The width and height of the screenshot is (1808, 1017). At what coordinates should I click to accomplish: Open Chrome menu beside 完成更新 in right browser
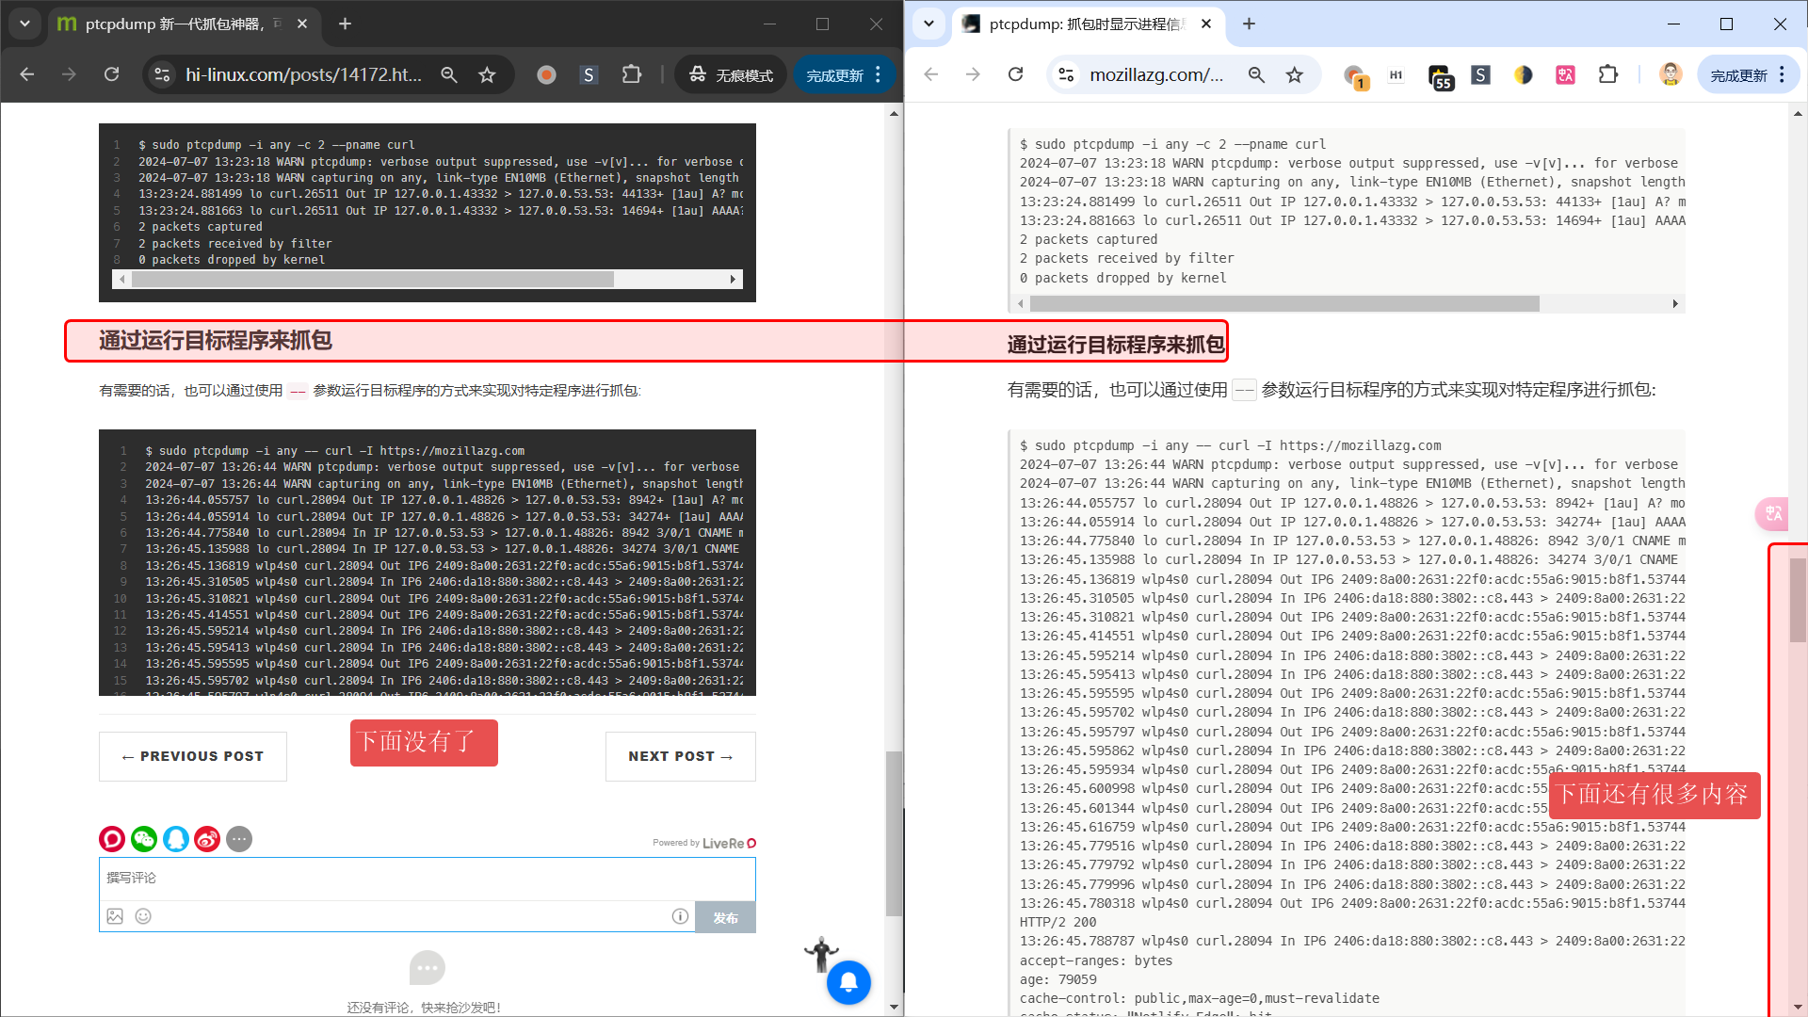pyautogui.click(x=1783, y=74)
